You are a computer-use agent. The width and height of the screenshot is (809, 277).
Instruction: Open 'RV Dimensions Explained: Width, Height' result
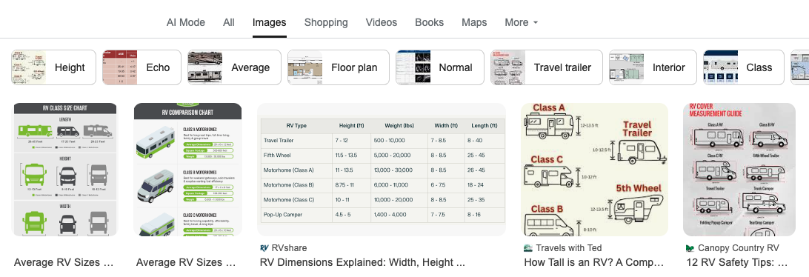[x=363, y=262]
